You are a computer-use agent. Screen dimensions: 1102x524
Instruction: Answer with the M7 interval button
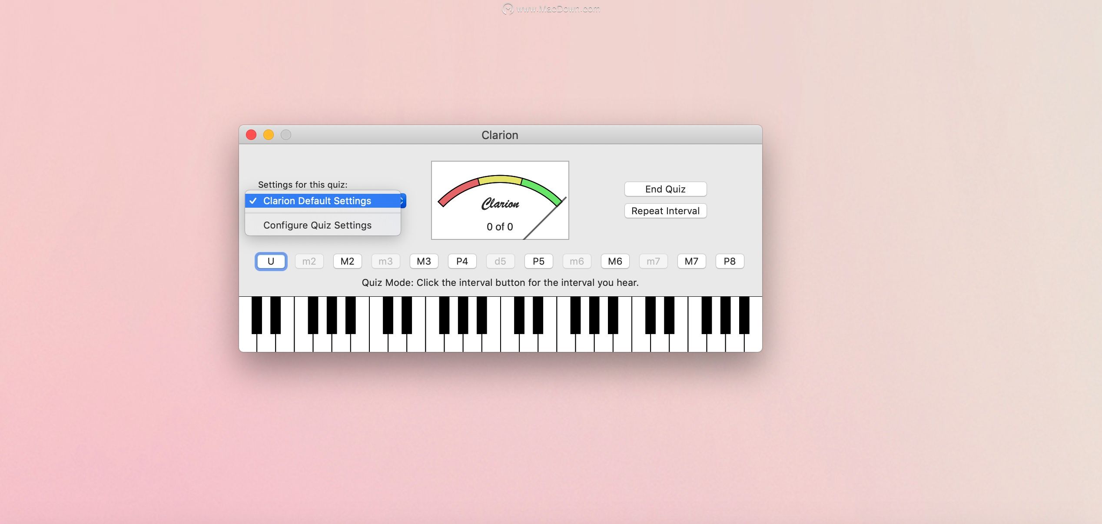tap(691, 261)
